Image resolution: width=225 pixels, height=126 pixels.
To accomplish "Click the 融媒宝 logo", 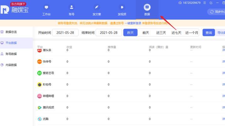I will [x=14, y=10].
